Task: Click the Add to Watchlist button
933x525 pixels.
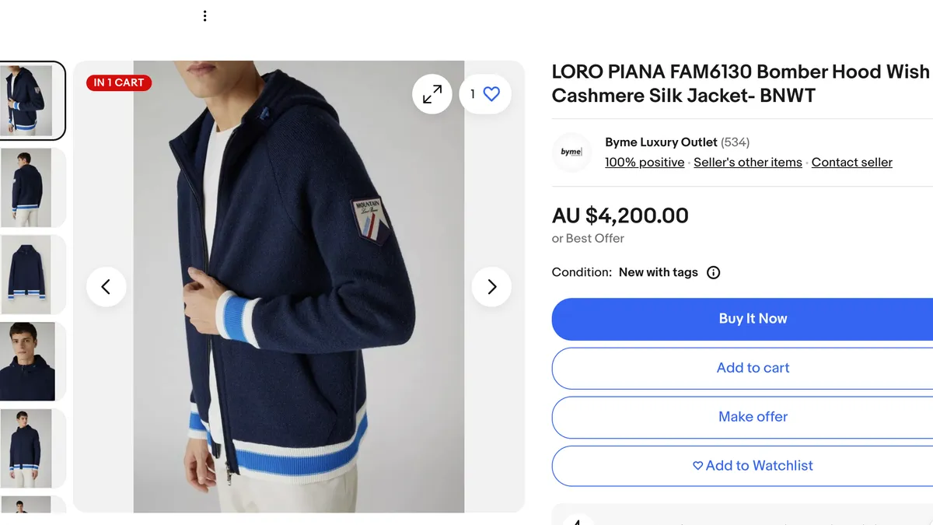Action: (x=752, y=466)
